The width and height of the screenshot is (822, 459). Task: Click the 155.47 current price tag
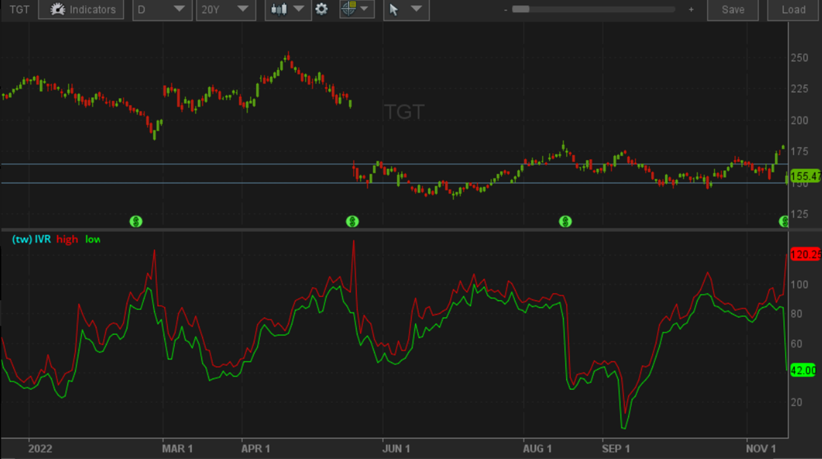(806, 176)
